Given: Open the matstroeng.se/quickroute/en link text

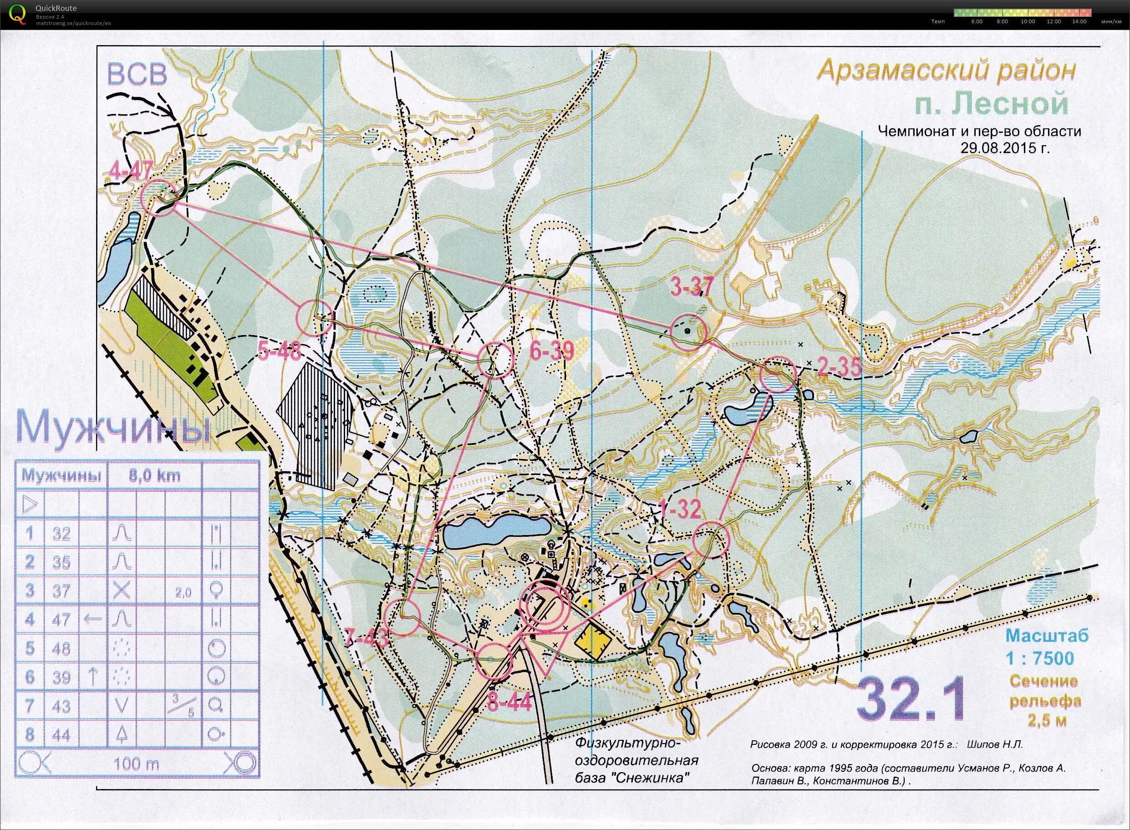Looking at the screenshot, I should pos(73,23).
